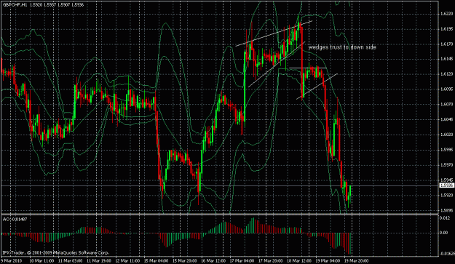Viewport: 455px width, 264px height.
Task: Click the '12 Mar 11:00' time label
Action: 127,261
